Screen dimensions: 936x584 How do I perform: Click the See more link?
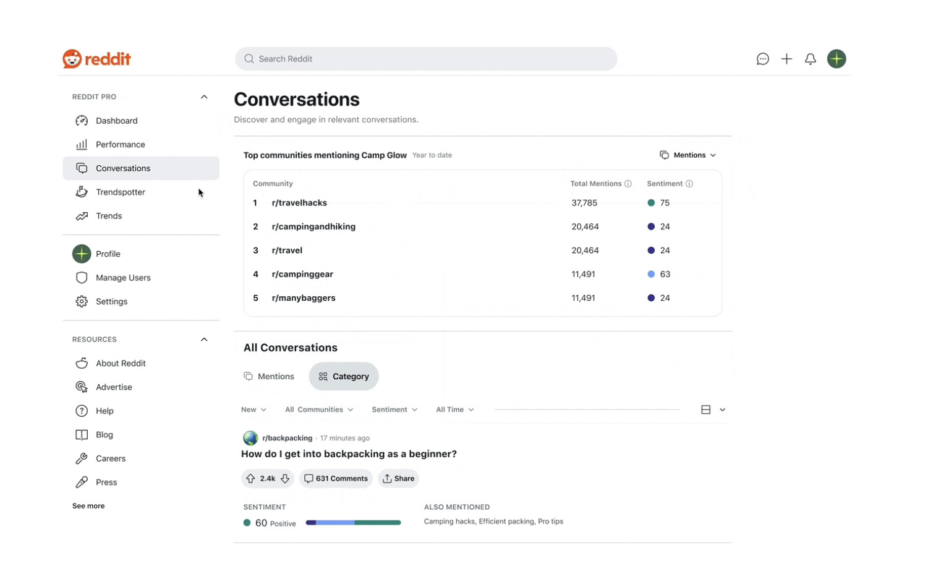pyautogui.click(x=88, y=505)
